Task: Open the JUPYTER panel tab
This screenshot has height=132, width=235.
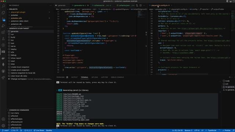Action: pyautogui.click(x=104, y=77)
